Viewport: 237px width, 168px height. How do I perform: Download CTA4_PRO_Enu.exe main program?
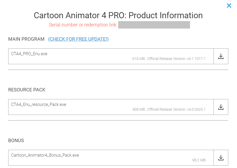(x=221, y=56)
